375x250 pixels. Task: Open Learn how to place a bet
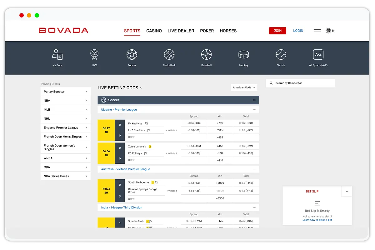pyautogui.click(x=317, y=220)
